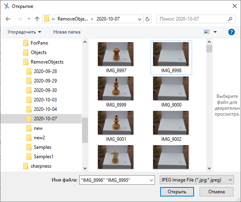This screenshot has width=241, height=202.
Task: Select the IMG_9002 thumbnail
Action: tap(171, 123)
